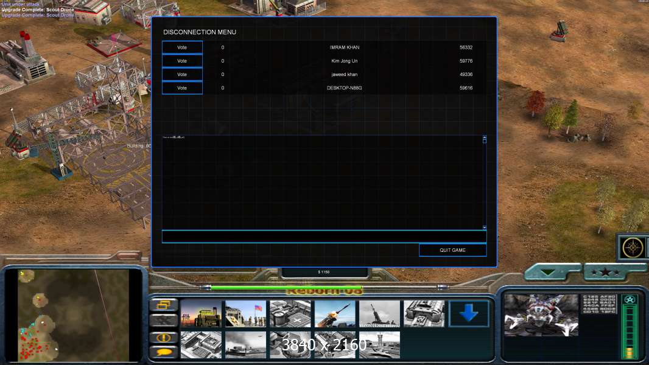Click the minimap radar display
The height and width of the screenshot is (365, 649).
coord(73,315)
